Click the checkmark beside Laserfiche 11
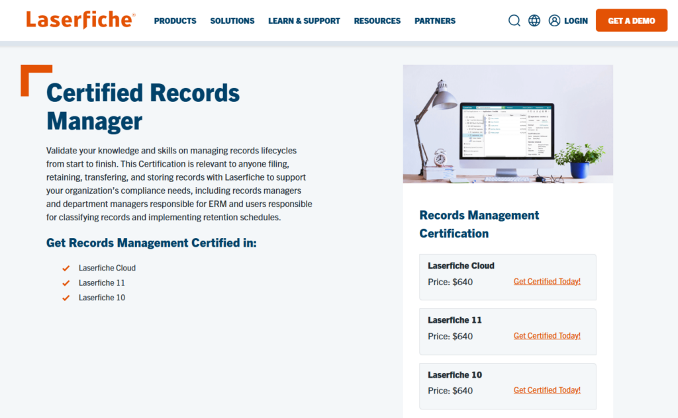The image size is (678, 418). click(x=66, y=283)
